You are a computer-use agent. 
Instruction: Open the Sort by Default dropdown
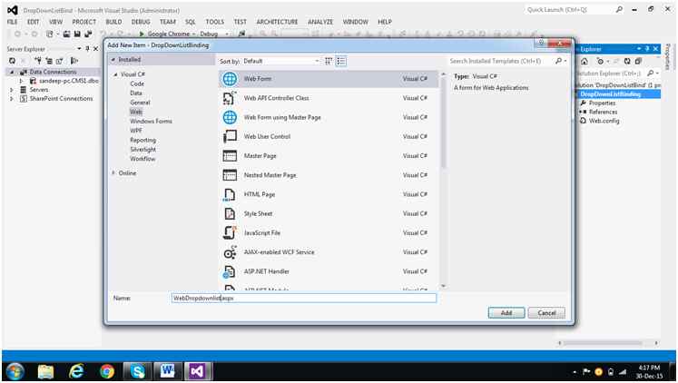281,61
